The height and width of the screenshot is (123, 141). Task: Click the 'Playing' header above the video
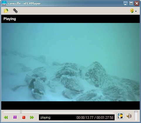tap(10, 19)
